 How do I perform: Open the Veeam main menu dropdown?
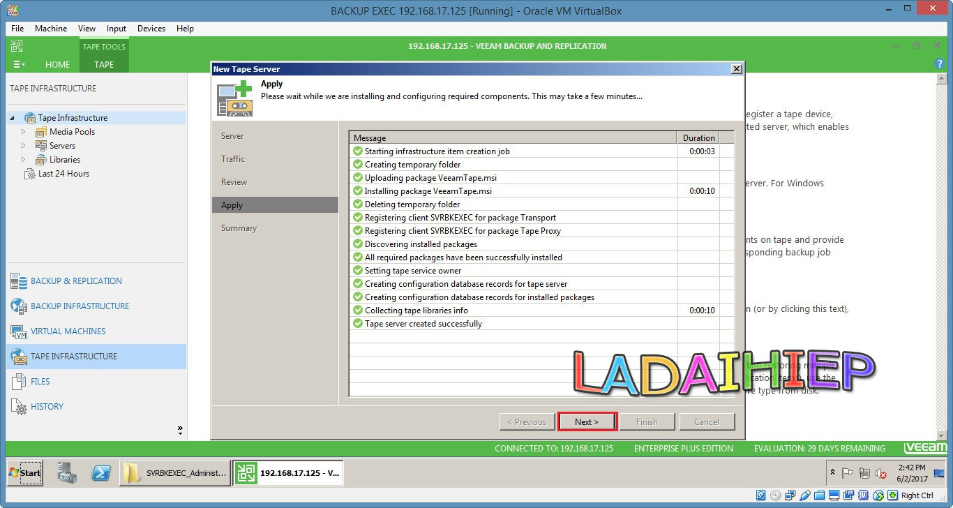19,64
